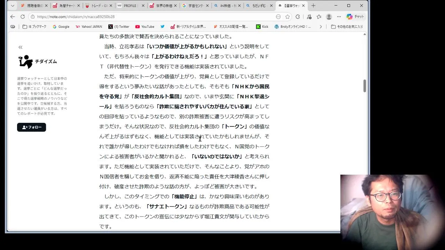Open the その他のお気に入り folder
The width and height of the screenshot is (445, 250).
click(x=347, y=27)
